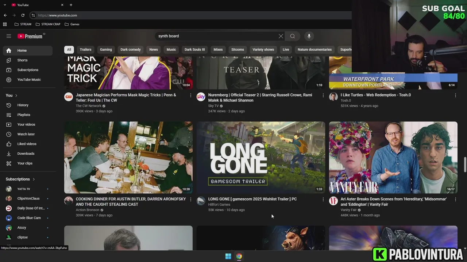Viewport: 467px width, 262px height.
Task: Select the All filter chip
Action: 69,49
